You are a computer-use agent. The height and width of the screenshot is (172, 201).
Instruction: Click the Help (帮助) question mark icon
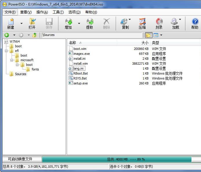(195, 21)
